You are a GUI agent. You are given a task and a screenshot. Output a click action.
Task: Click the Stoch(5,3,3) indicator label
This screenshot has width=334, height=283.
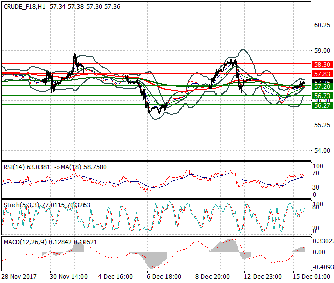point(19,205)
